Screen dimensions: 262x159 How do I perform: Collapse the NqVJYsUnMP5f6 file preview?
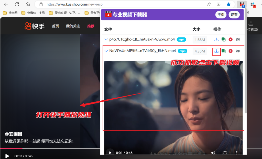click(x=106, y=51)
